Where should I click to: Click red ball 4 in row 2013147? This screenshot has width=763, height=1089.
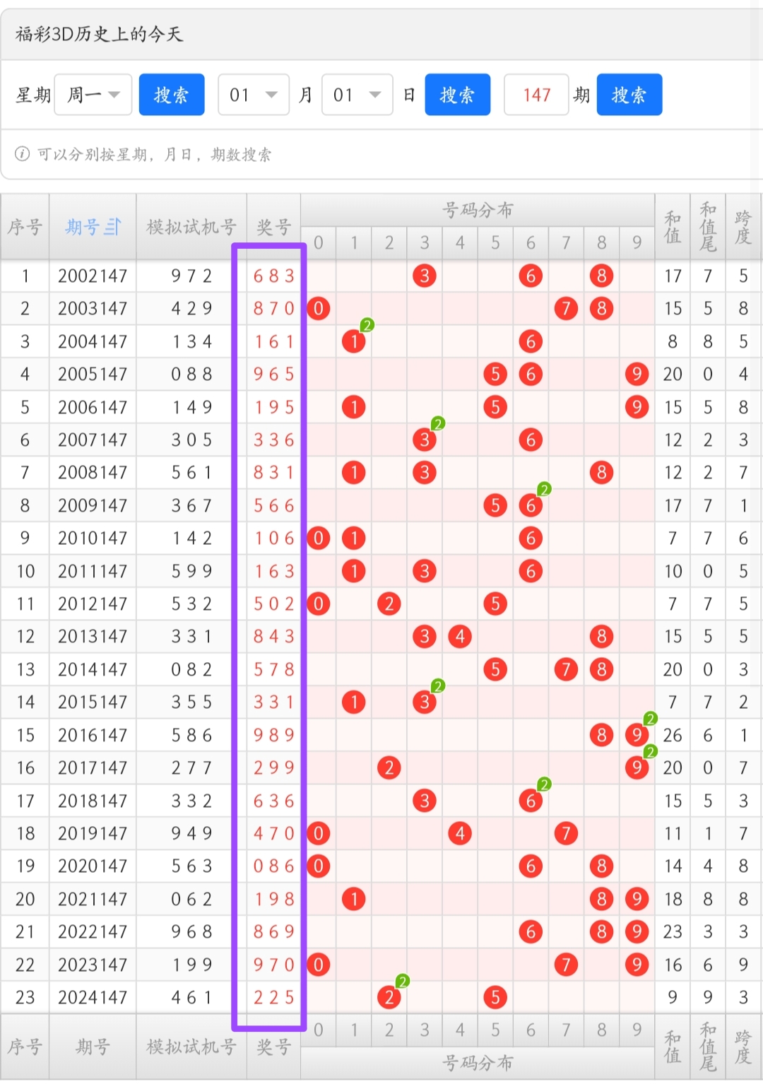click(x=460, y=637)
